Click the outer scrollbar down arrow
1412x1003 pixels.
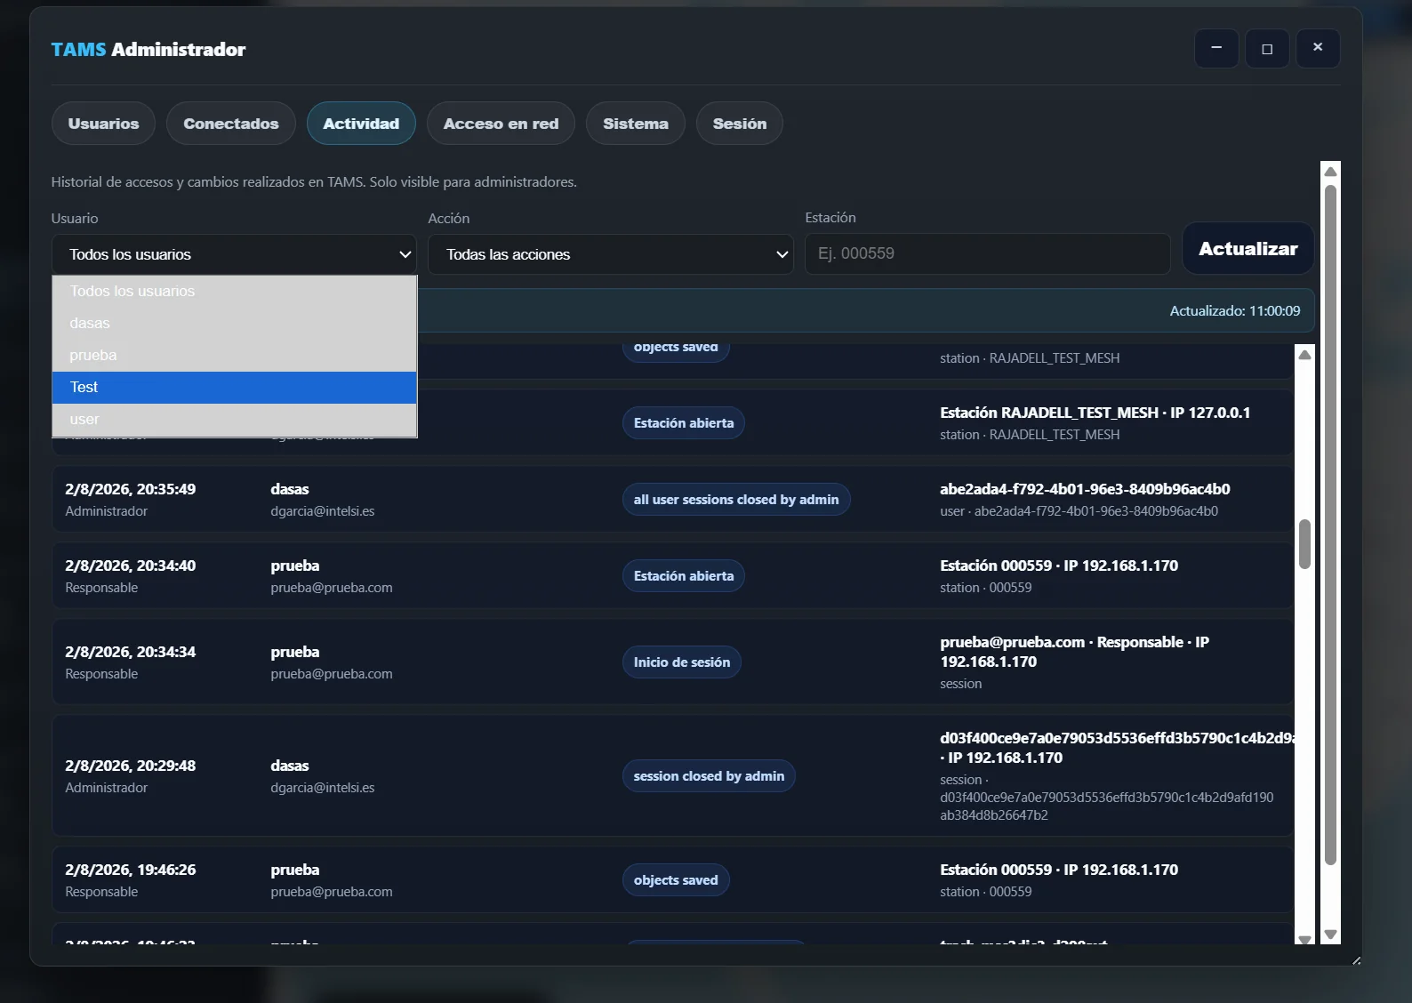[1330, 935]
